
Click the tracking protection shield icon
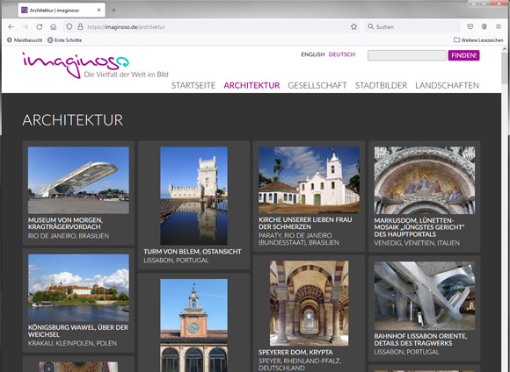pyautogui.click(x=69, y=27)
